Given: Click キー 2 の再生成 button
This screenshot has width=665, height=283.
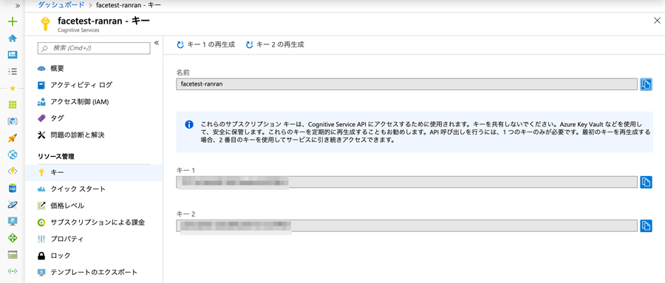Looking at the screenshot, I should coord(276,44).
